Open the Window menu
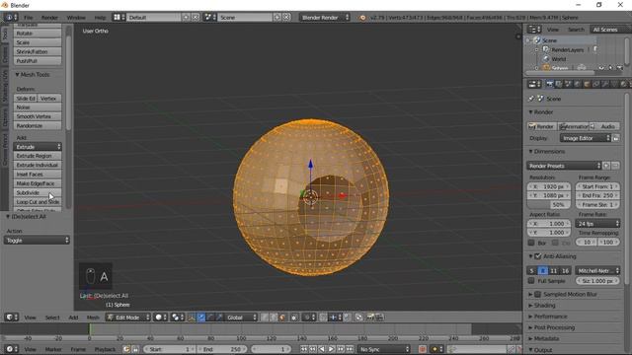The height and width of the screenshot is (355, 632). click(76, 18)
